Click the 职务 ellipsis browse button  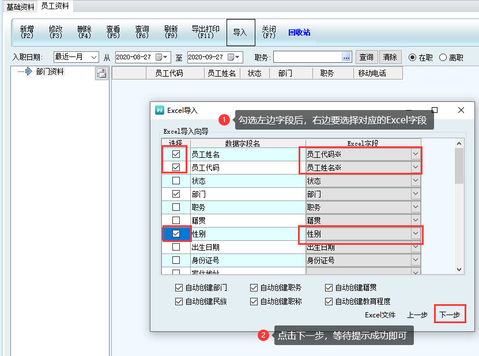[346, 57]
